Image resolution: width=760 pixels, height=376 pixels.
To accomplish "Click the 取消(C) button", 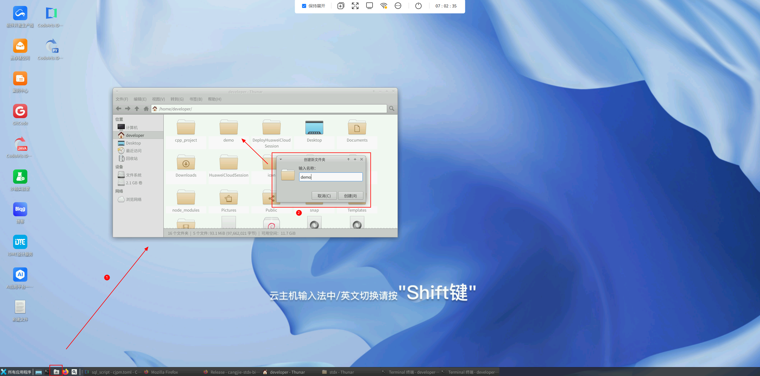I will [324, 196].
